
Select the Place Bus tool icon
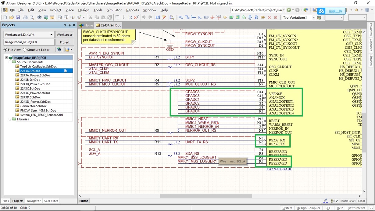187,17
